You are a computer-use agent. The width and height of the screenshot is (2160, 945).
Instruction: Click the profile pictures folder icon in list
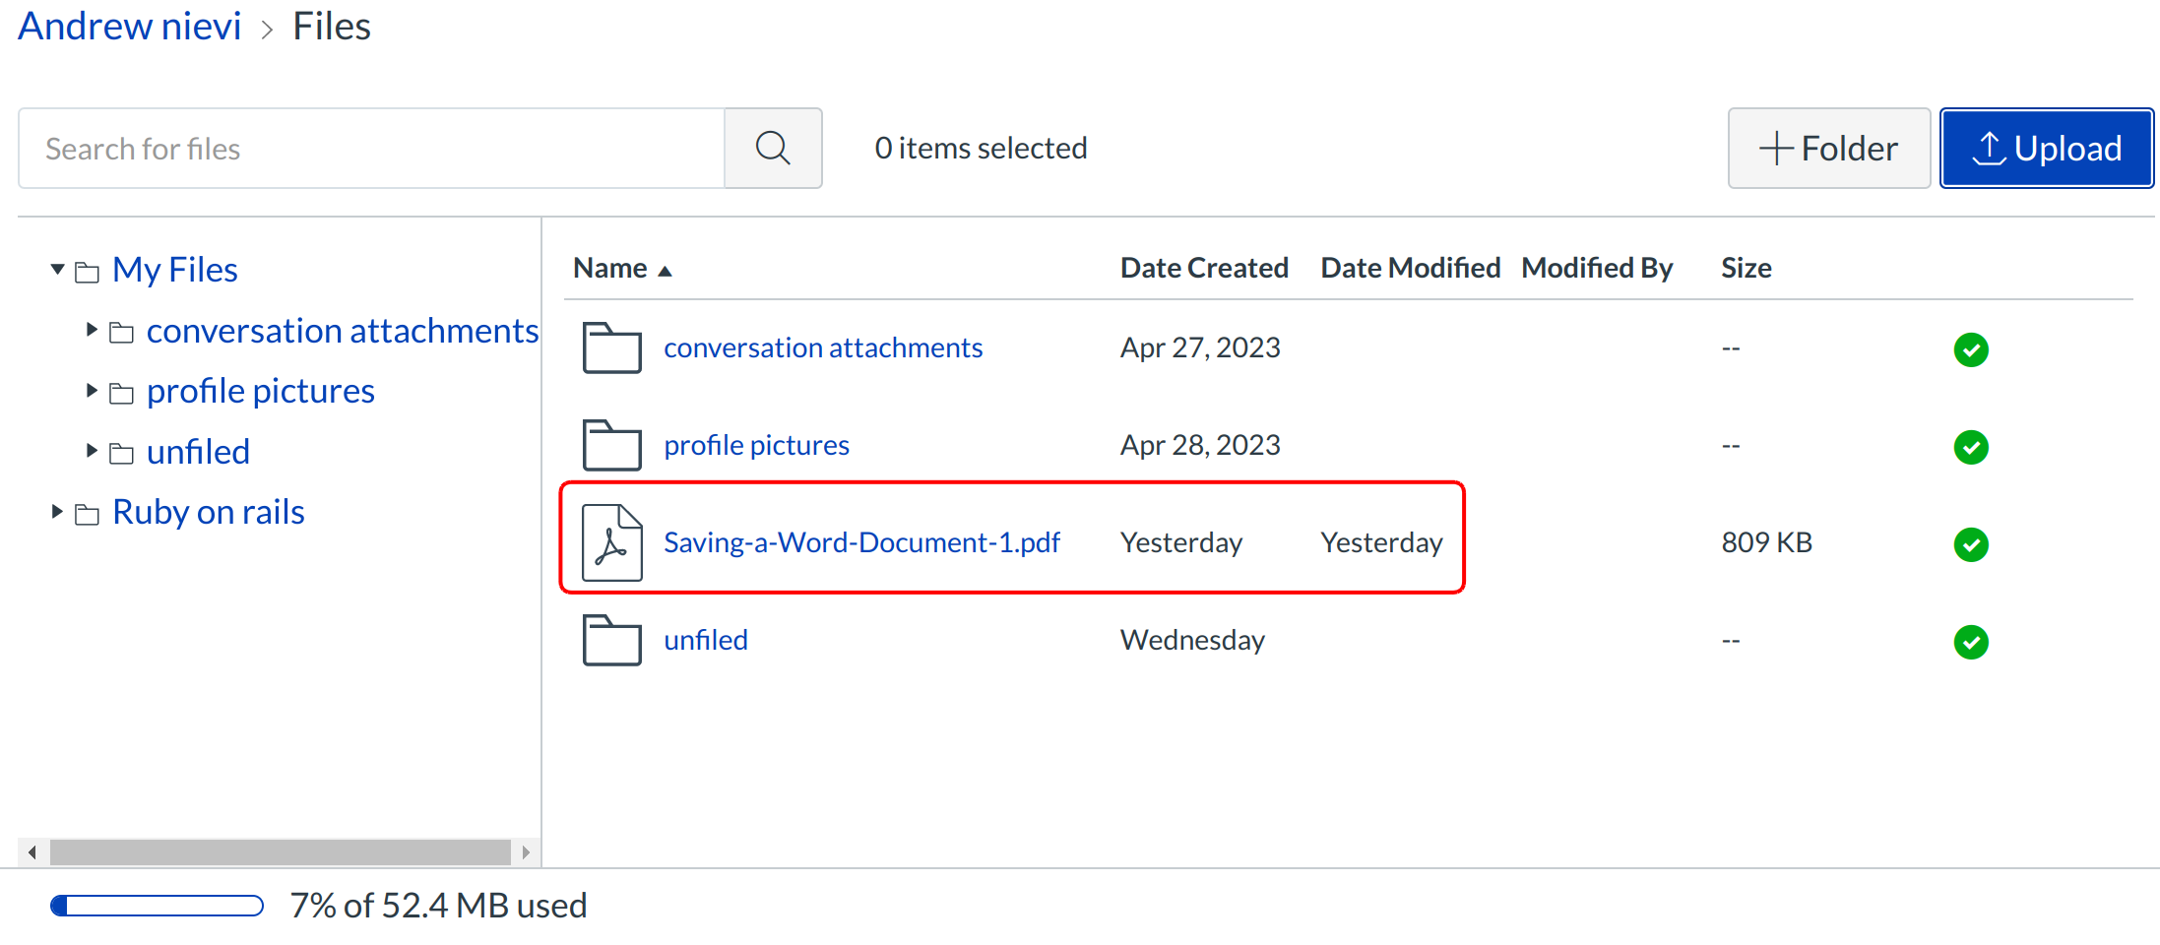click(611, 445)
